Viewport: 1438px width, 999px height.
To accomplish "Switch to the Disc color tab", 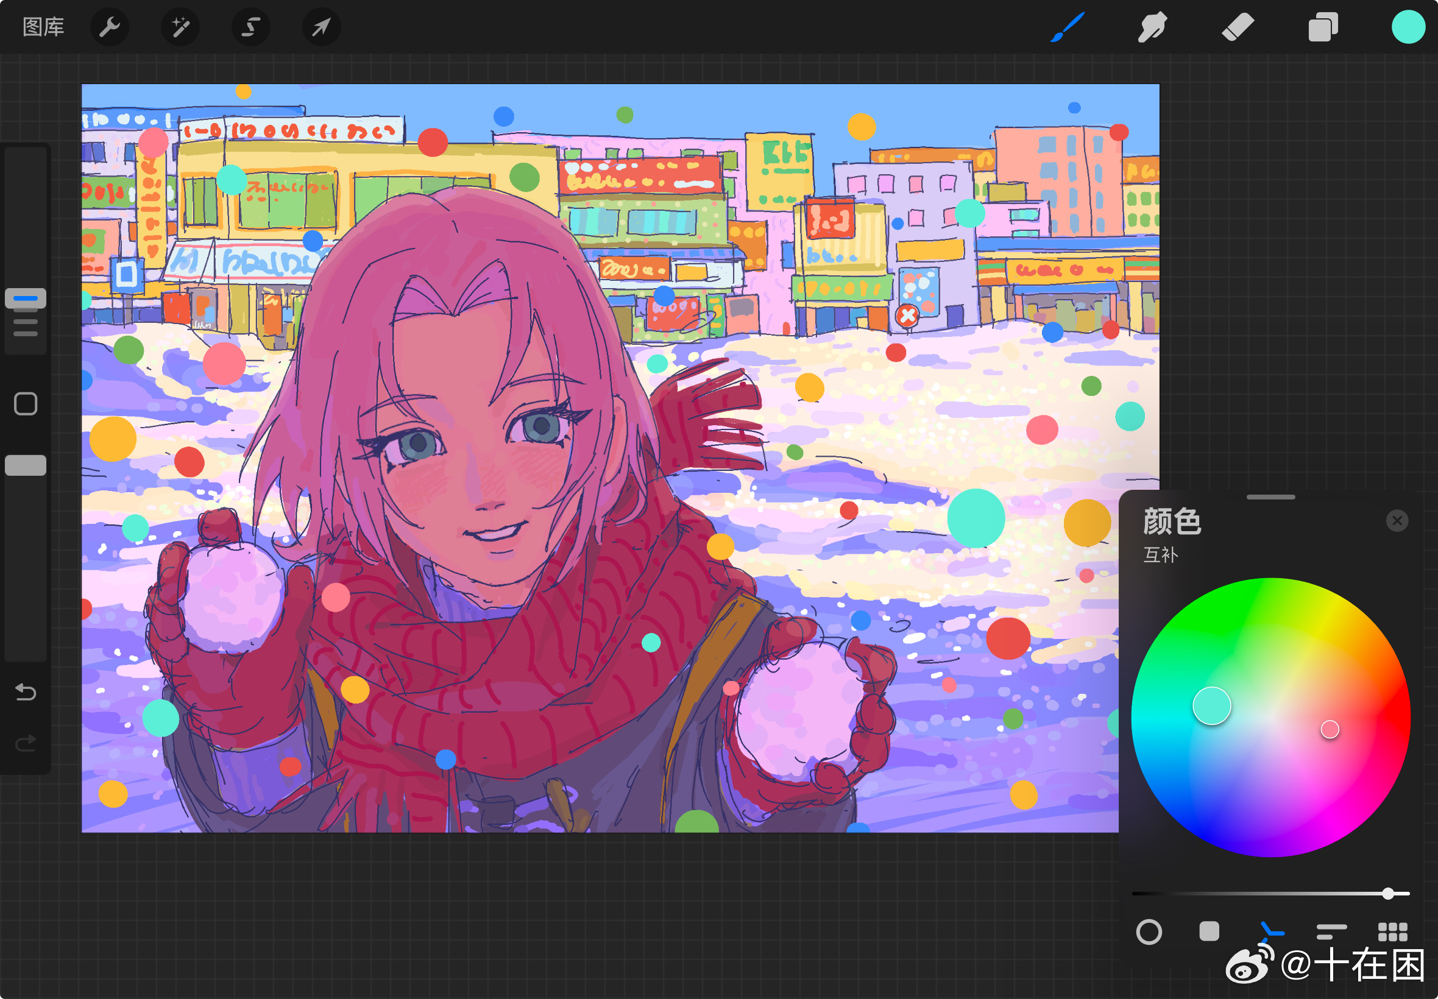I will click(x=1149, y=932).
